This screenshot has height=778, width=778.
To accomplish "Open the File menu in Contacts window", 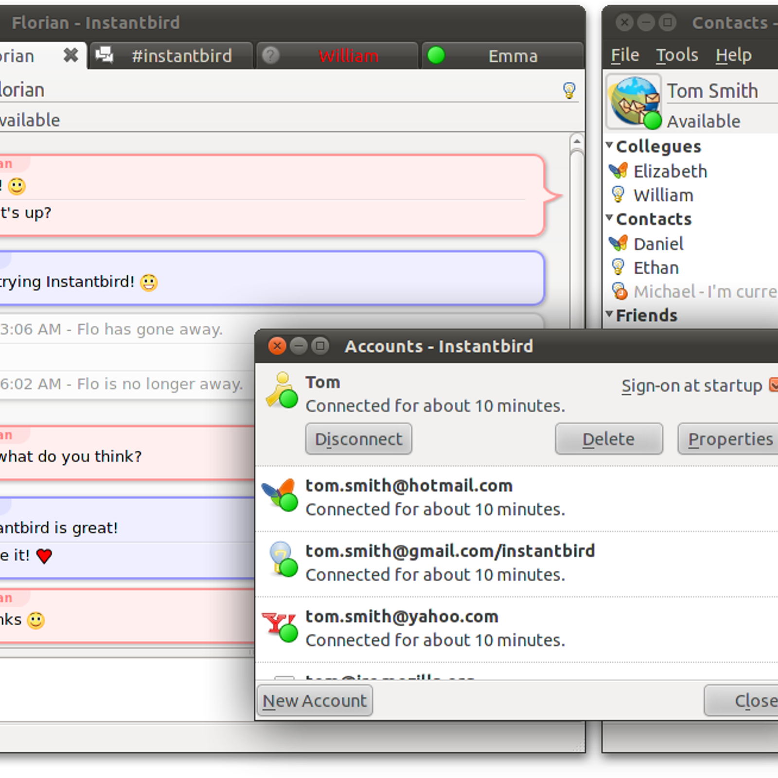I will coord(625,55).
